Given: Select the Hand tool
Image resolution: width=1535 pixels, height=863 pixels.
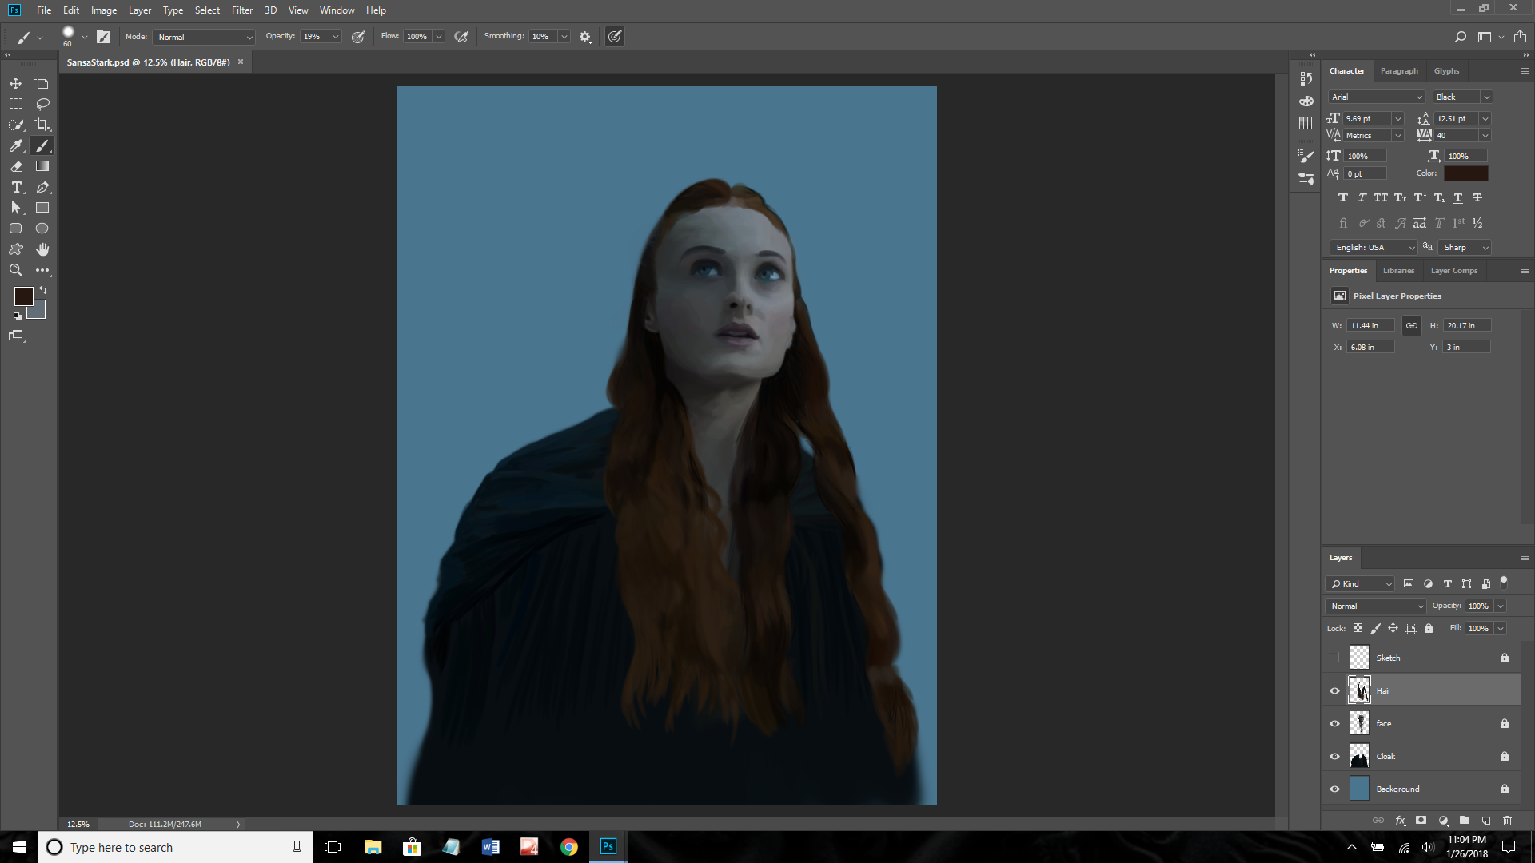Looking at the screenshot, I should [42, 249].
